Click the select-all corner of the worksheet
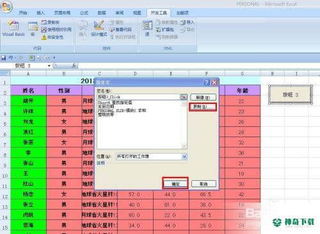Screen dimensions: 320x234 5,74
